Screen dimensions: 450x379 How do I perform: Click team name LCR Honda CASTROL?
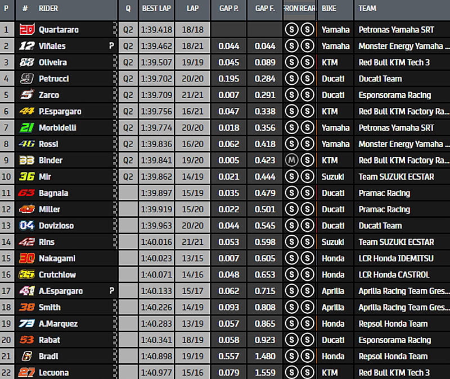(394, 275)
